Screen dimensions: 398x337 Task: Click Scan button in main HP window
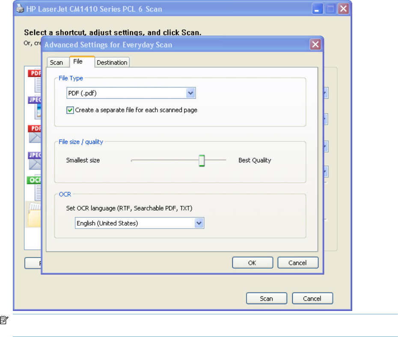(x=267, y=299)
